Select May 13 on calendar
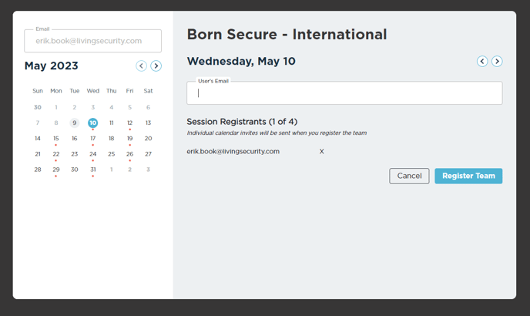Viewport: 530px width, 316px height. coord(148,123)
